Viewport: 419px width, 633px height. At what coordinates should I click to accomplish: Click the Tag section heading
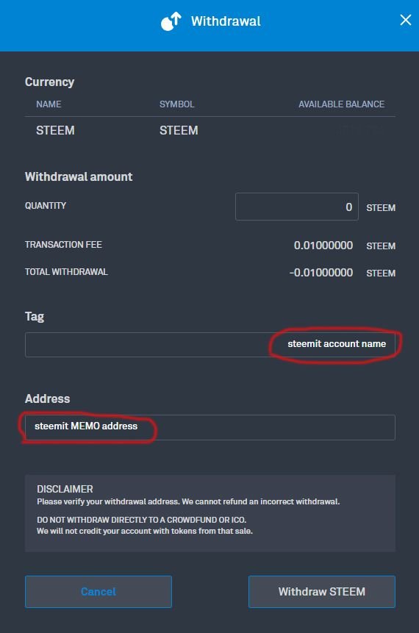point(35,316)
